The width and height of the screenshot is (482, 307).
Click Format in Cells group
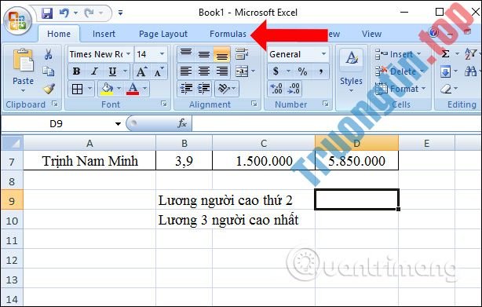(x=401, y=90)
